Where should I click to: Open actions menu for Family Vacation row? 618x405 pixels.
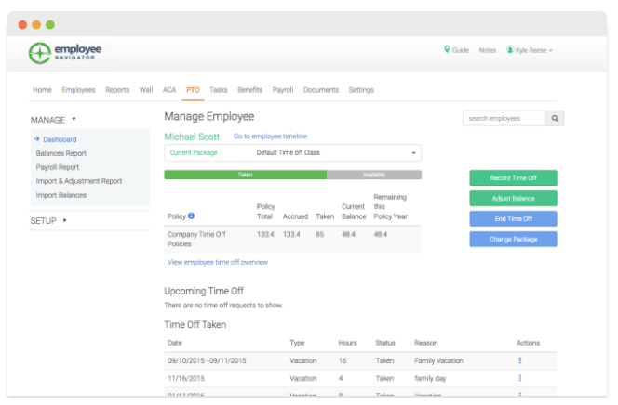tap(519, 360)
